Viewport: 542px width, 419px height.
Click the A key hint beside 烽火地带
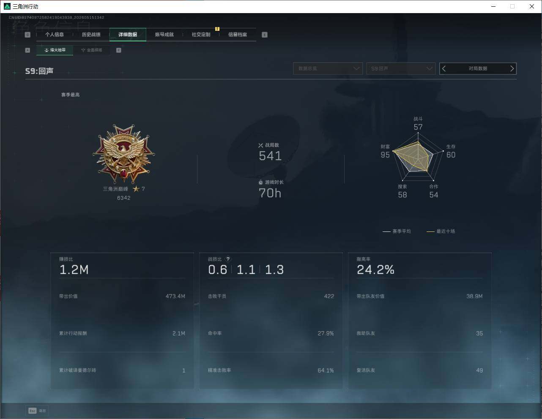(x=27, y=50)
